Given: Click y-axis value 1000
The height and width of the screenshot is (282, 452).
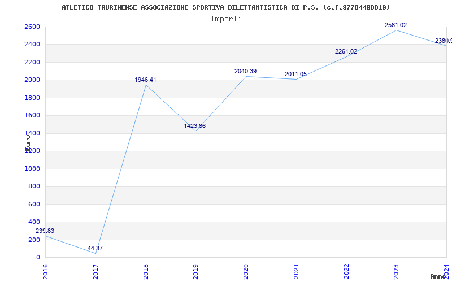Looking at the screenshot, I should pyautogui.click(x=33, y=169).
